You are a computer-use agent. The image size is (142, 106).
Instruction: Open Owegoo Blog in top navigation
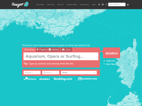point(84,5)
